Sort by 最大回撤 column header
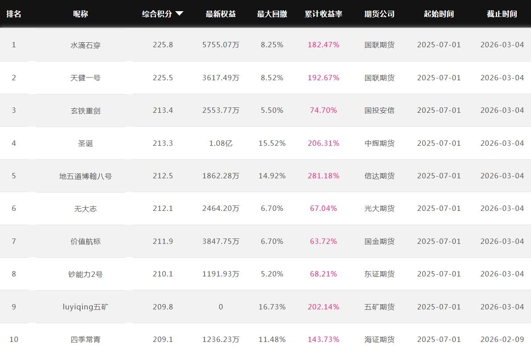The height and width of the screenshot is (354, 531). 272,14
